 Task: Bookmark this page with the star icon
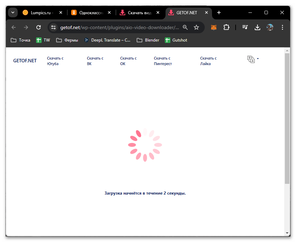(x=197, y=27)
